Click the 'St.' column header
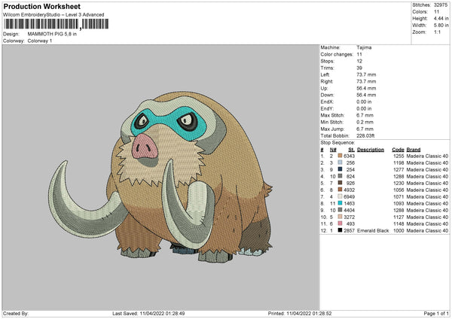 [x=351, y=150]
